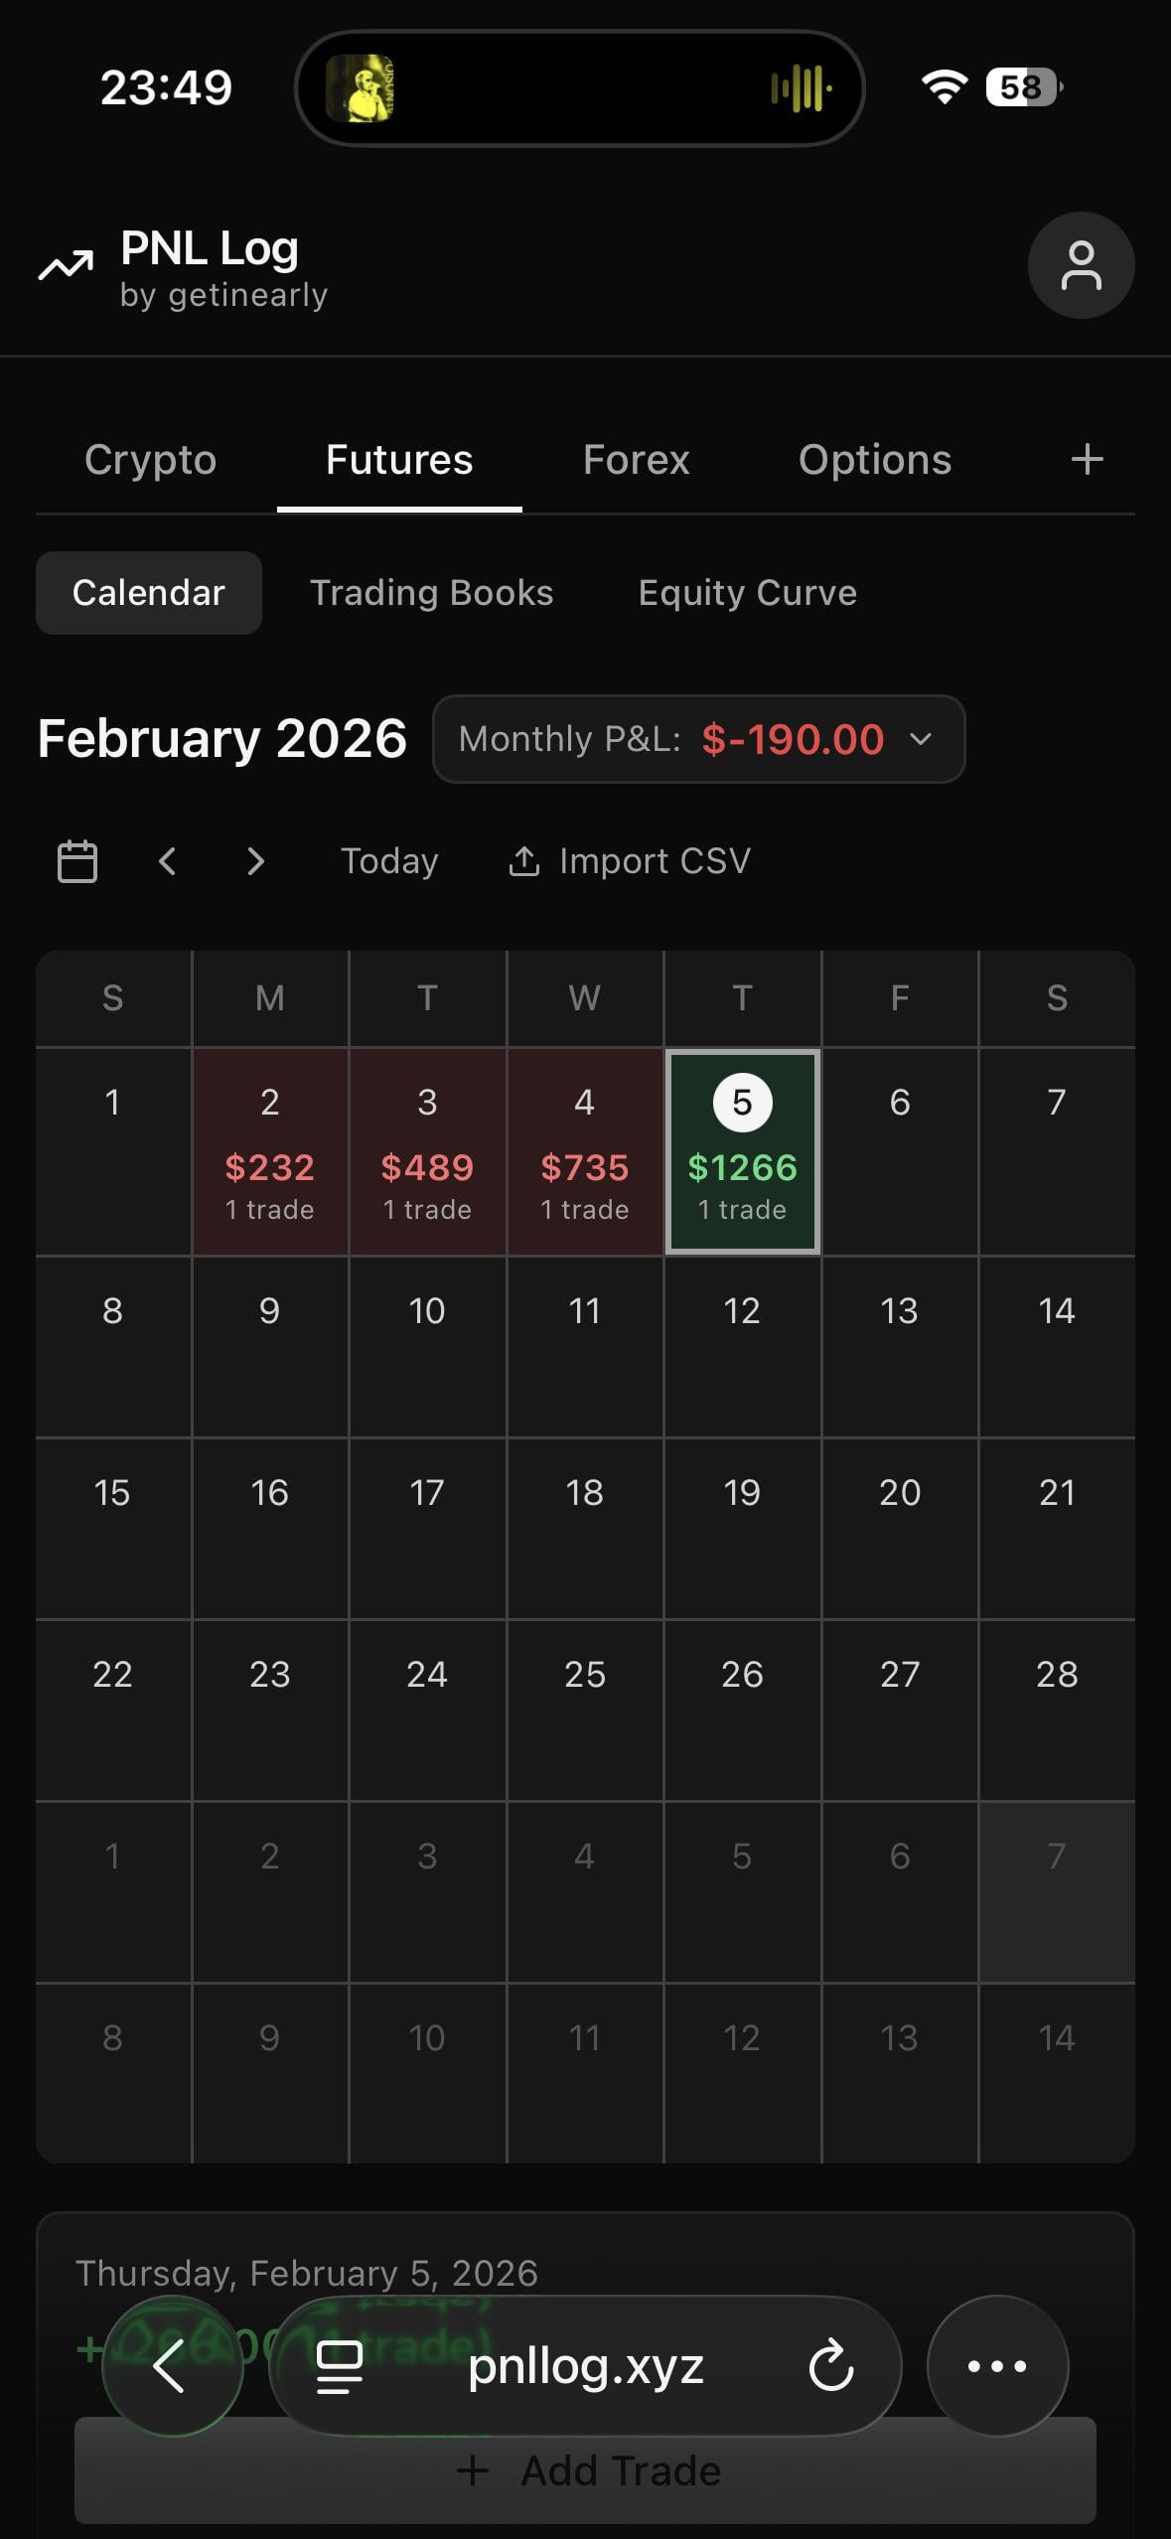Go to the previous month
This screenshot has width=1171, height=2539.
(167, 861)
